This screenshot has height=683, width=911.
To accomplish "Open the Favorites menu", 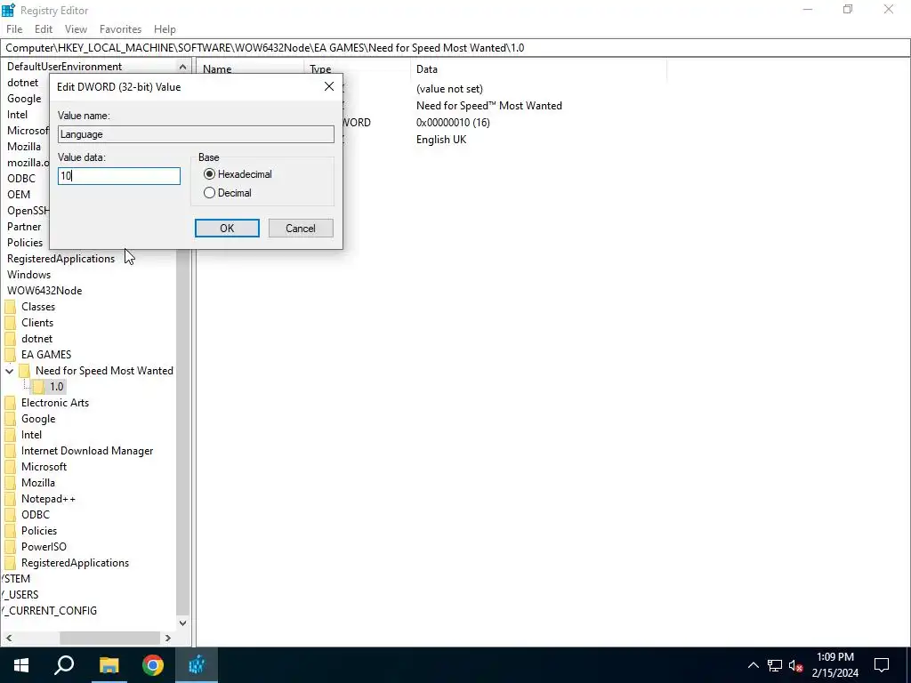I will [120, 29].
